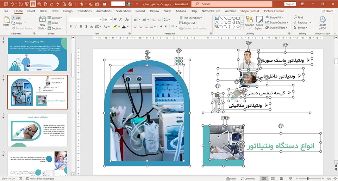The width and height of the screenshot is (338, 181).
Task: Switch to Normal view
Action: click(x=264, y=179)
